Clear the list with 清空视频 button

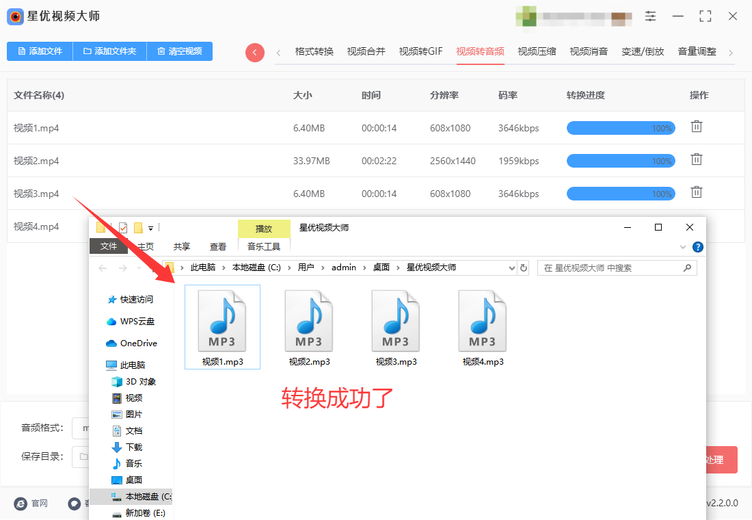coord(179,51)
